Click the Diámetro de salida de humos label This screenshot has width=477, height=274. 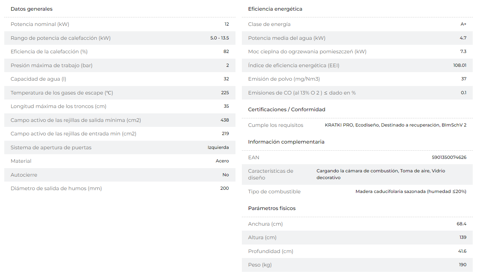click(x=56, y=188)
